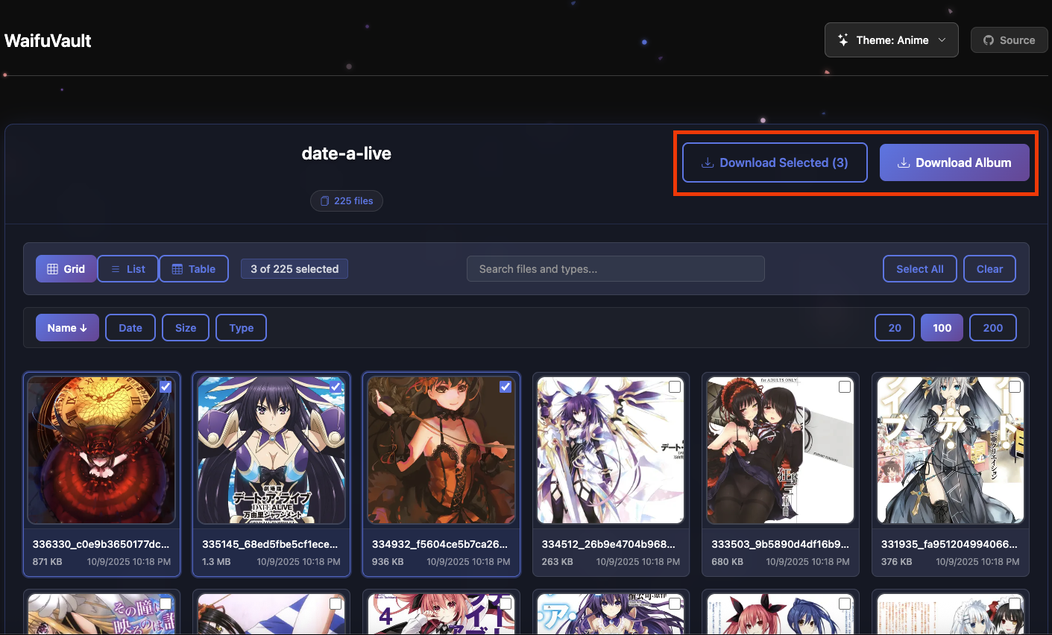Click the GitHub icon beside Source
This screenshot has width=1052, height=635.
tap(989, 40)
